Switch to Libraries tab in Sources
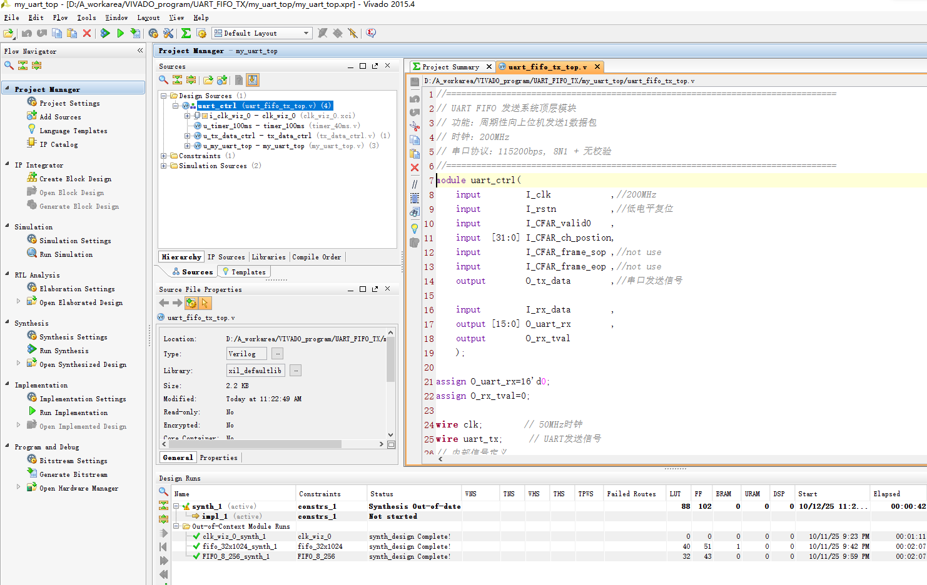Screen dimensions: 927x585 click(268, 257)
